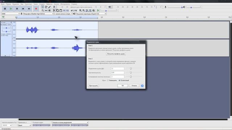
Task: Click the red Record button
Action: [x=36, y=9]
